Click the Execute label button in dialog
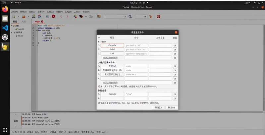 click(112, 94)
